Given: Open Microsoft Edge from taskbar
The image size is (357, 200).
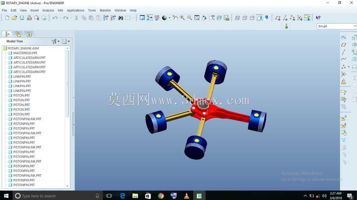Looking at the screenshot, I should point(123,196).
